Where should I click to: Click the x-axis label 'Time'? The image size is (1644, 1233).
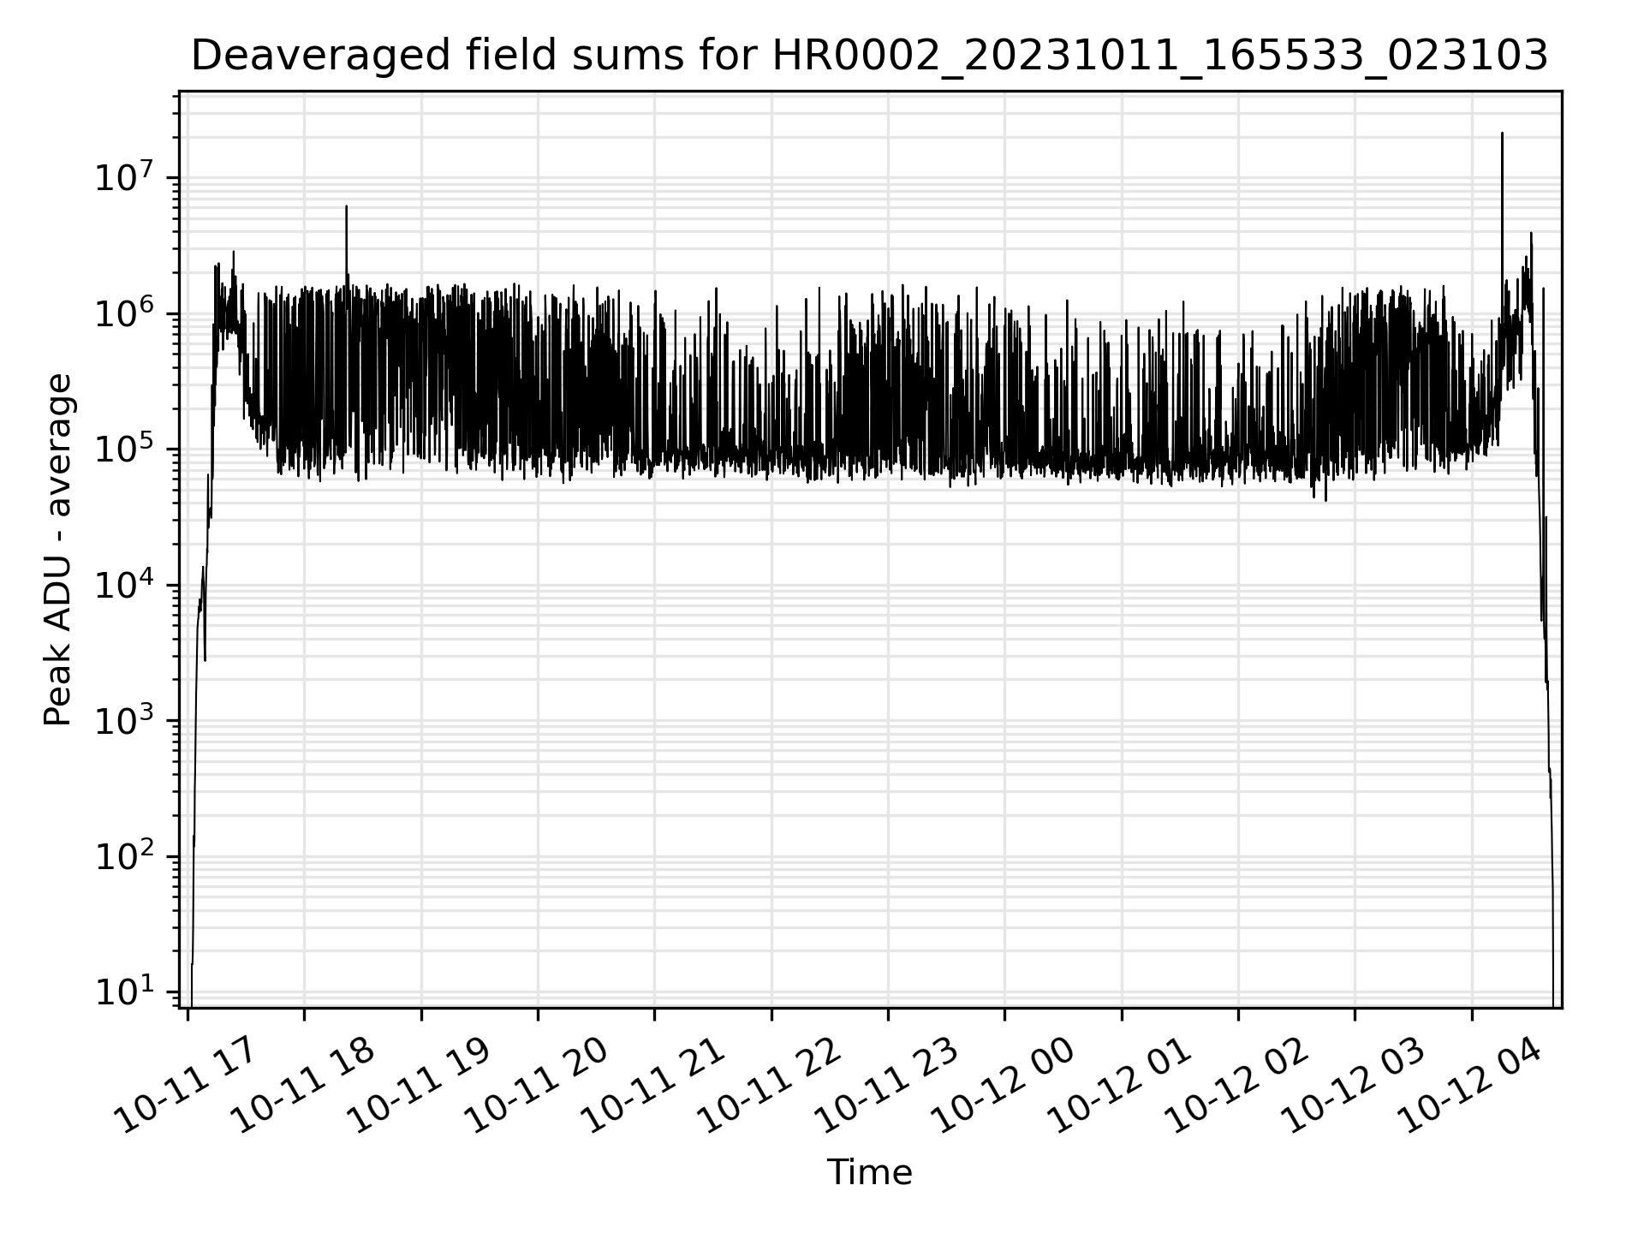click(869, 1172)
